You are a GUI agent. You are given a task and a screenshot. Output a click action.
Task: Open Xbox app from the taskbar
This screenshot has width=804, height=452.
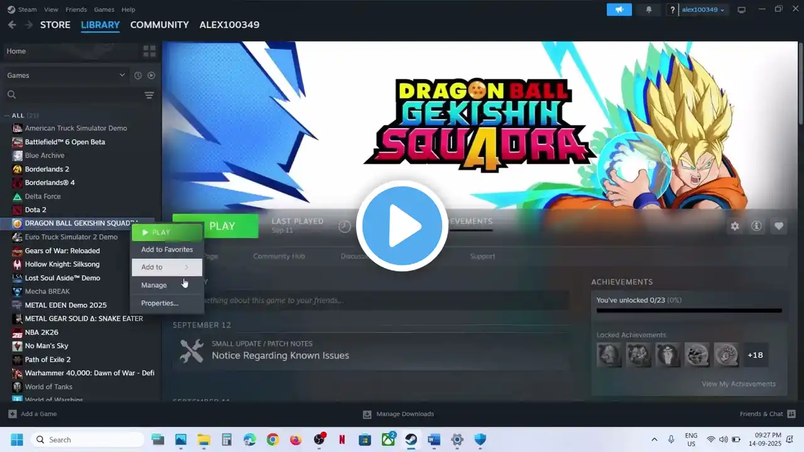[388, 439]
